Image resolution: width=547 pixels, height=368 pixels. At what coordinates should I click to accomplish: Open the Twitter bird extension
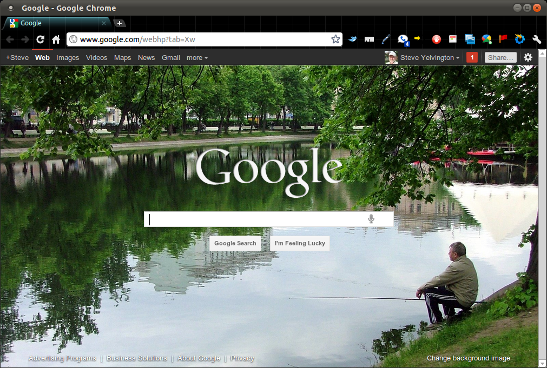(353, 39)
